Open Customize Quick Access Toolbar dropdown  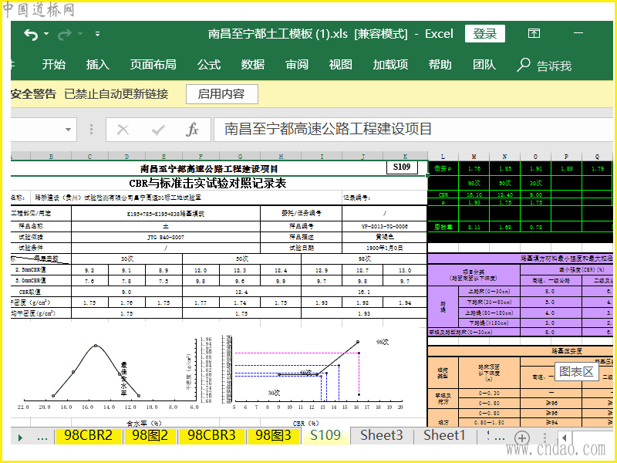98,34
